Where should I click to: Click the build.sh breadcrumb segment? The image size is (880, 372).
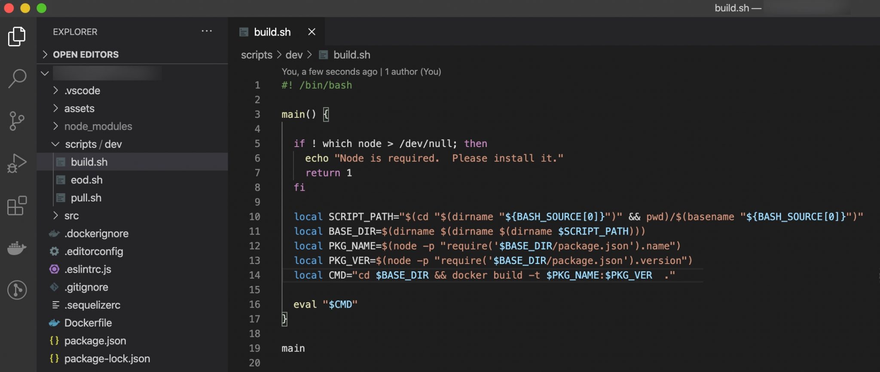(x=345, y=55)
